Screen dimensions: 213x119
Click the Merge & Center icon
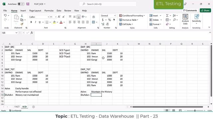[94, 22]
